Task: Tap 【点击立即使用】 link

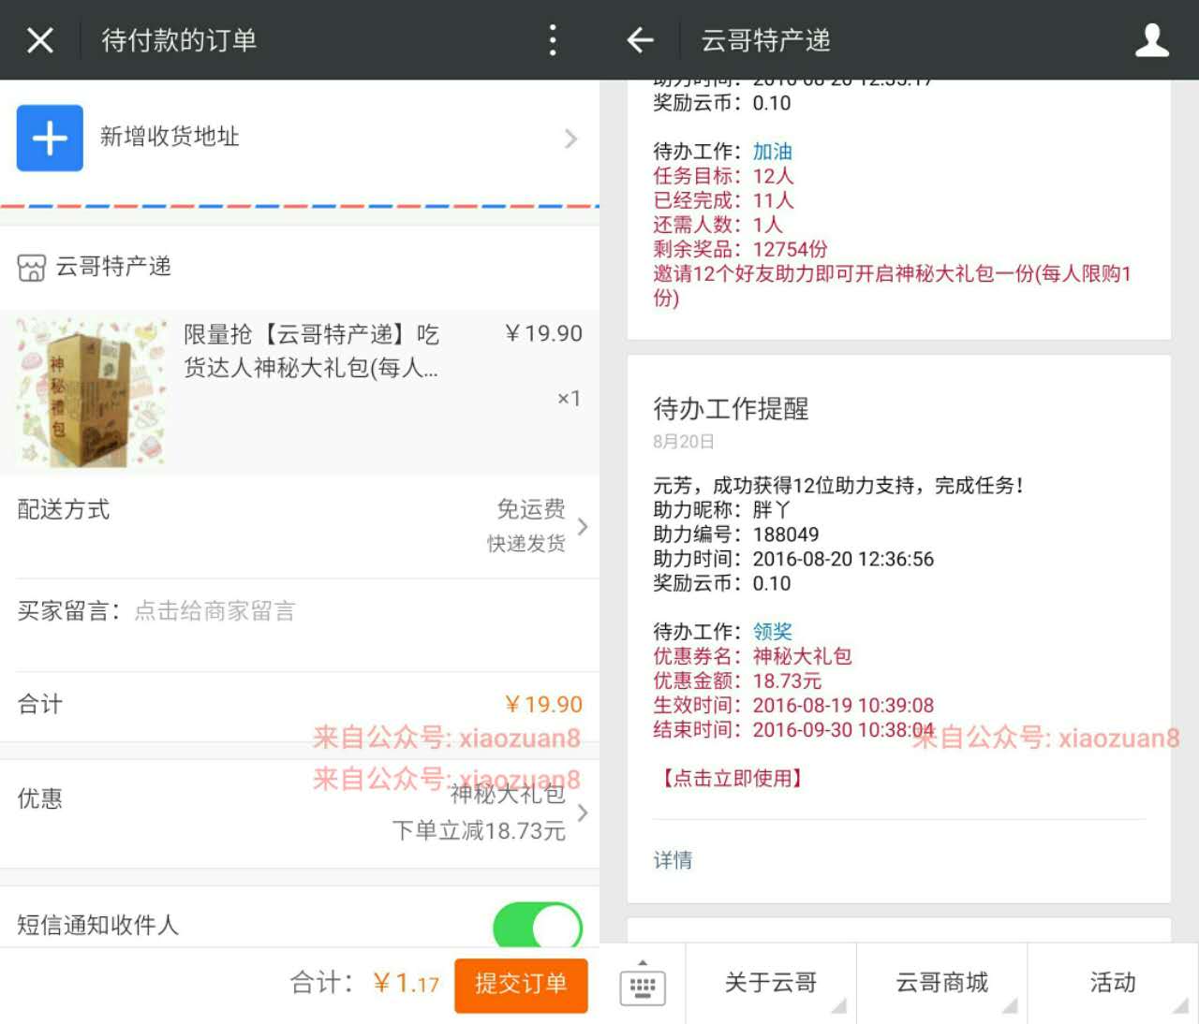Action: 733,779
